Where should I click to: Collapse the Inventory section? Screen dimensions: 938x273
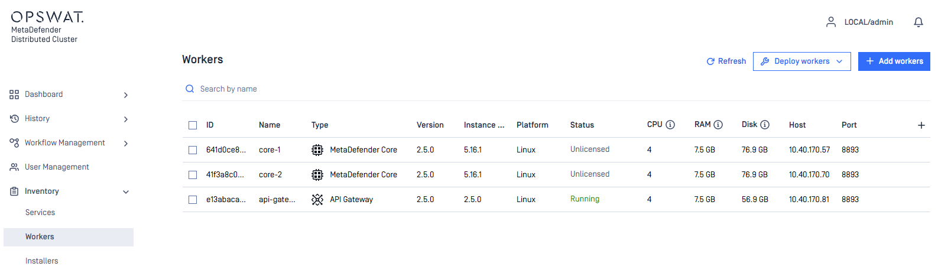pyautogui.click(x=126, y=192)
